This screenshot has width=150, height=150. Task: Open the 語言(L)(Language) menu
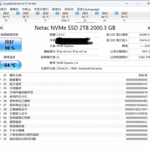click(x=88, y=9)
